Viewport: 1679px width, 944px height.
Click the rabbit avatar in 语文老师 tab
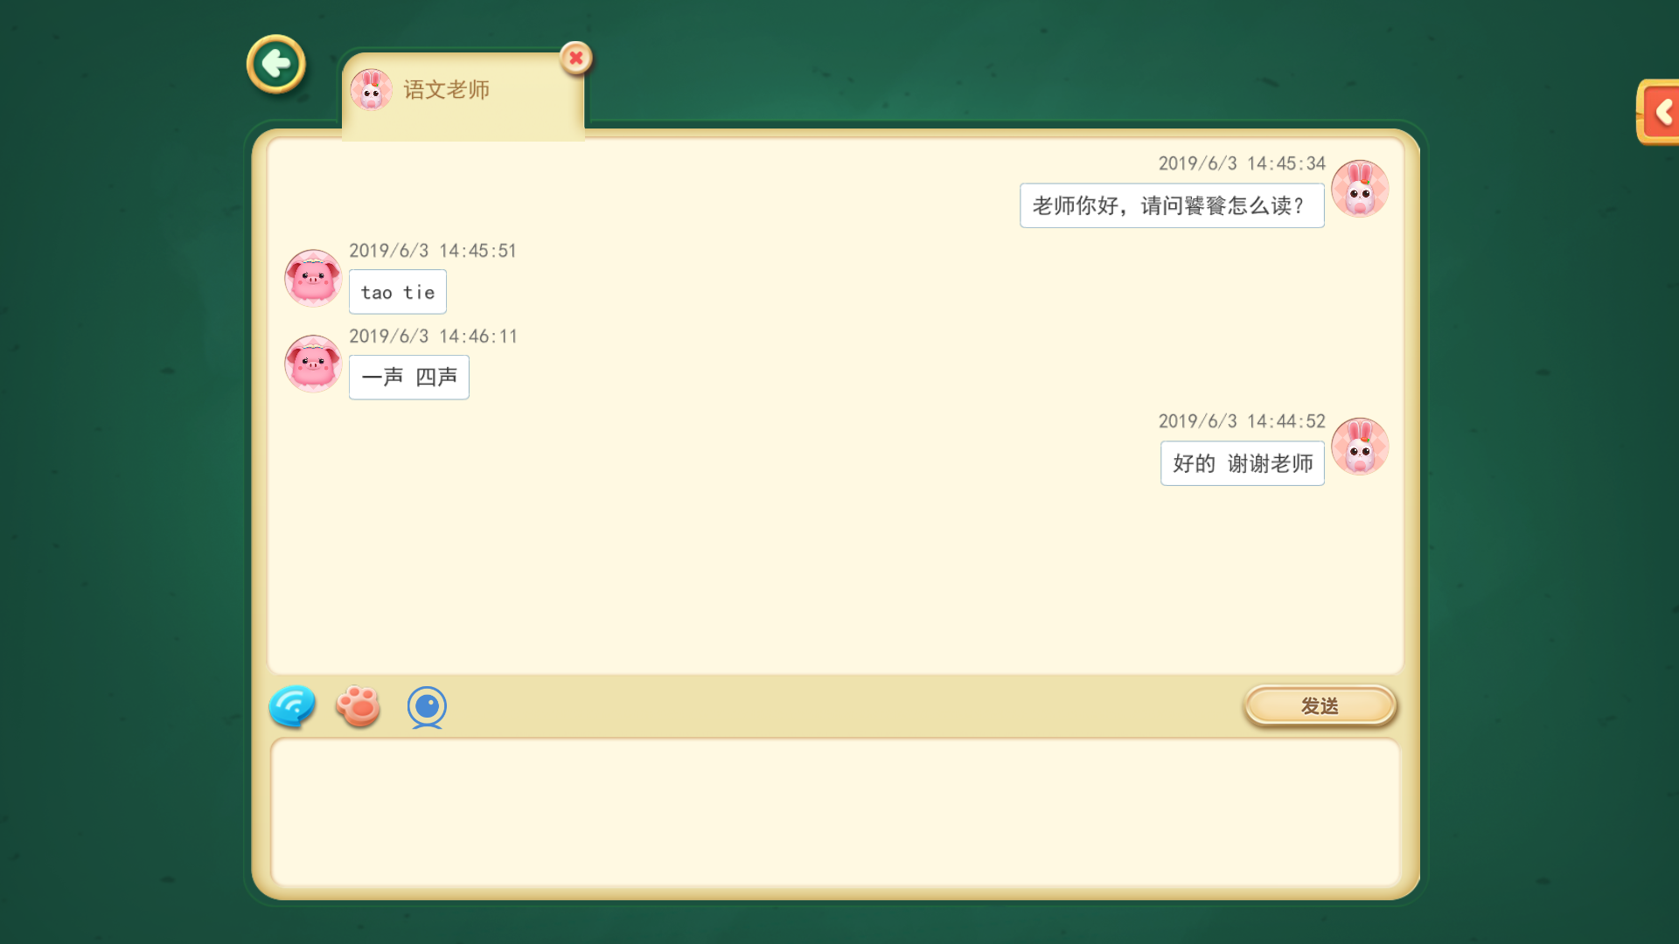371,90
